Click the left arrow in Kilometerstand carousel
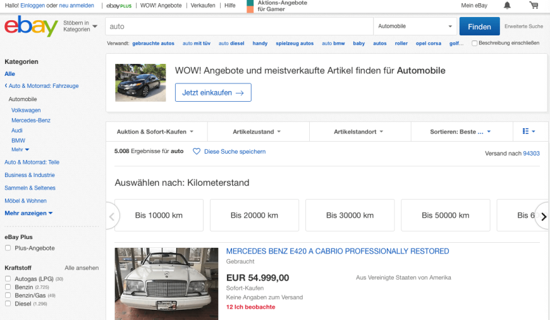Viewport: 550px width, 320px height. coord(112,216)
